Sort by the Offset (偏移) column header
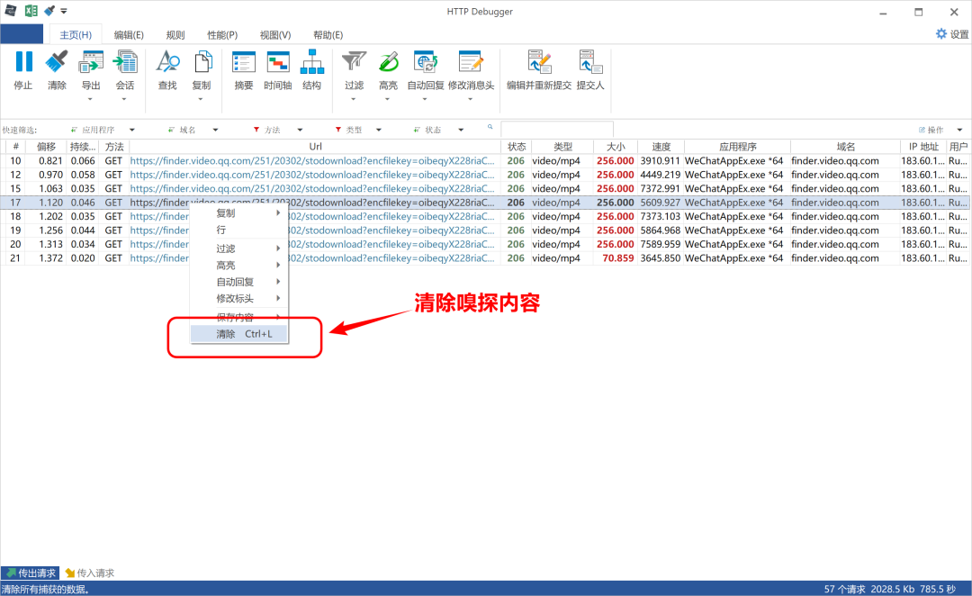Screen dimensions: 972x596 pos(46,147)
